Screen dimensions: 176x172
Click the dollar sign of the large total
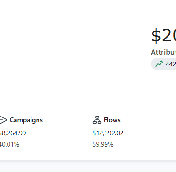click(x=156, y=36)
